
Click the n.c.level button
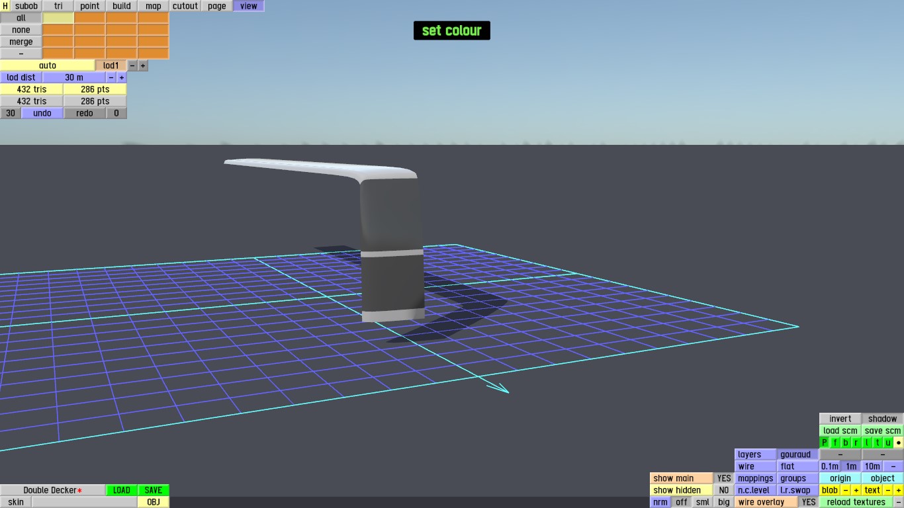click(756, 490)
